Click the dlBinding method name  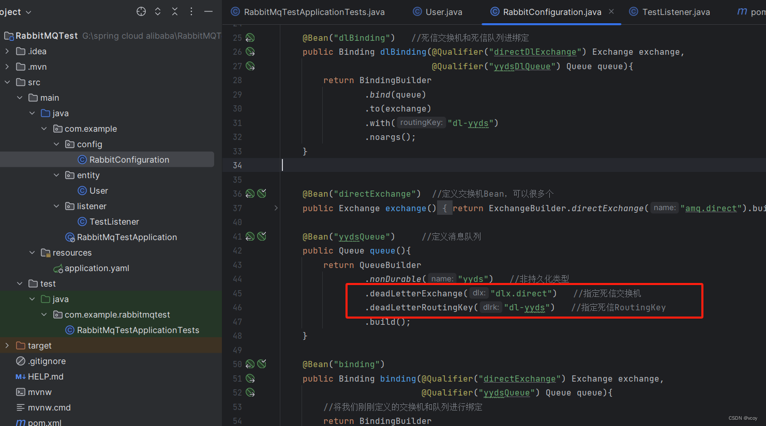click(x=403, y=52)
